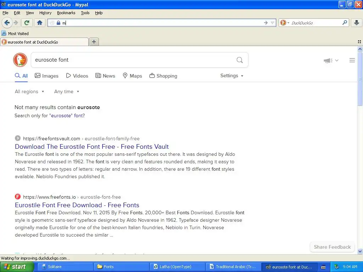Switch to Solitaire in the taskbar
The image size is (363, 272).
point(66,267)
